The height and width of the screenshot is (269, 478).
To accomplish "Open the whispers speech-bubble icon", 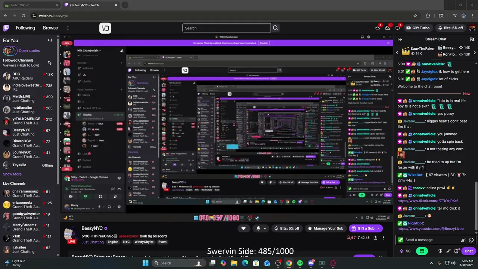I will pyautogui.click(x=398, y=28).
